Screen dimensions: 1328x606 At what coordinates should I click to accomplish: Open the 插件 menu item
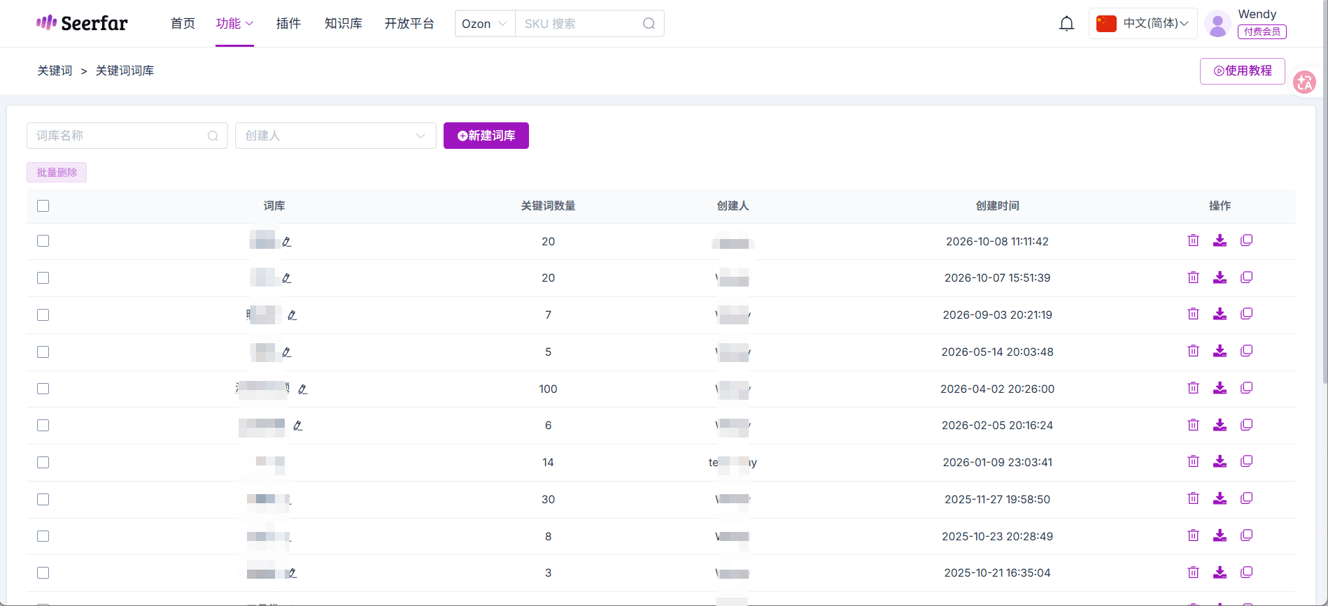coord(288,24)
